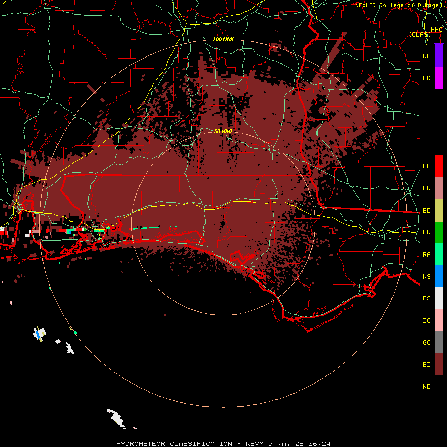Click the GR legend label

click(426, 188)
